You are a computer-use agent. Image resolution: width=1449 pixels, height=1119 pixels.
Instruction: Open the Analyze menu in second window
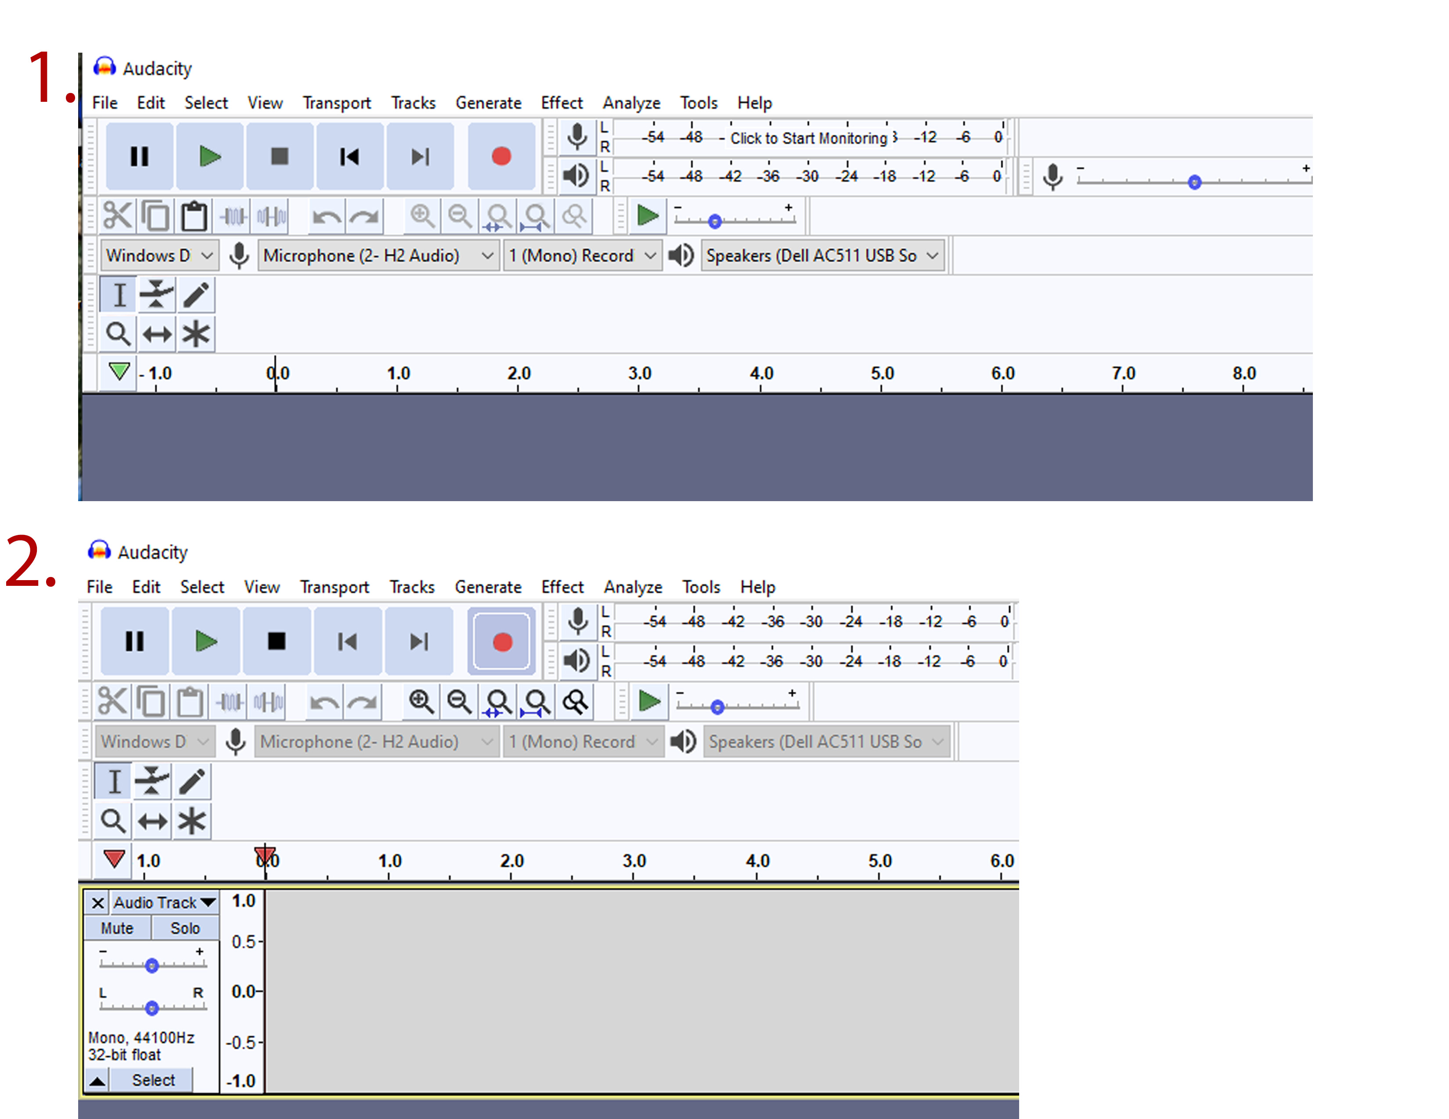pyautogui.click(x=633, y=587)
